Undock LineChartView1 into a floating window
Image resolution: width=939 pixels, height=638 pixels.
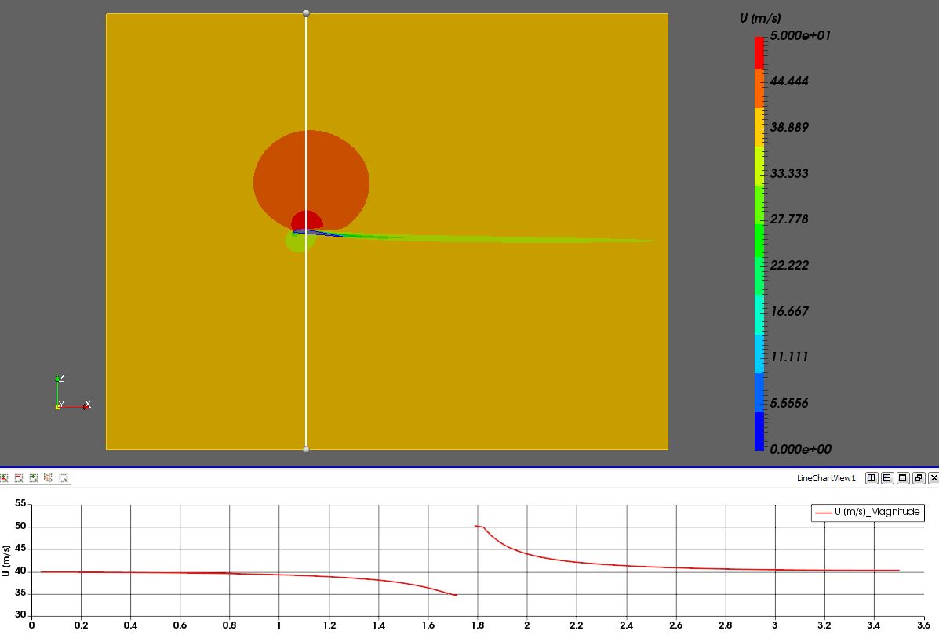pos(919,478)
